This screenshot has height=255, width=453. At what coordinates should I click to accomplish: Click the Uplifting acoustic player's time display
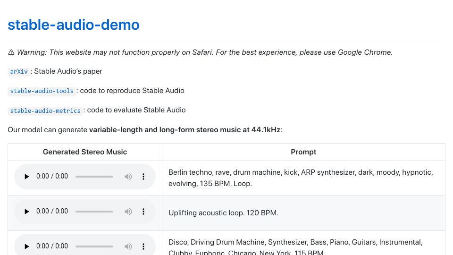52,212
